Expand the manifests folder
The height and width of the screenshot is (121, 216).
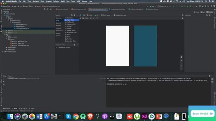[x=5, y=14]
